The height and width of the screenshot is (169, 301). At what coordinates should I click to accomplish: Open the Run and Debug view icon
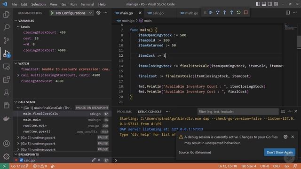(x=6, y=54)
